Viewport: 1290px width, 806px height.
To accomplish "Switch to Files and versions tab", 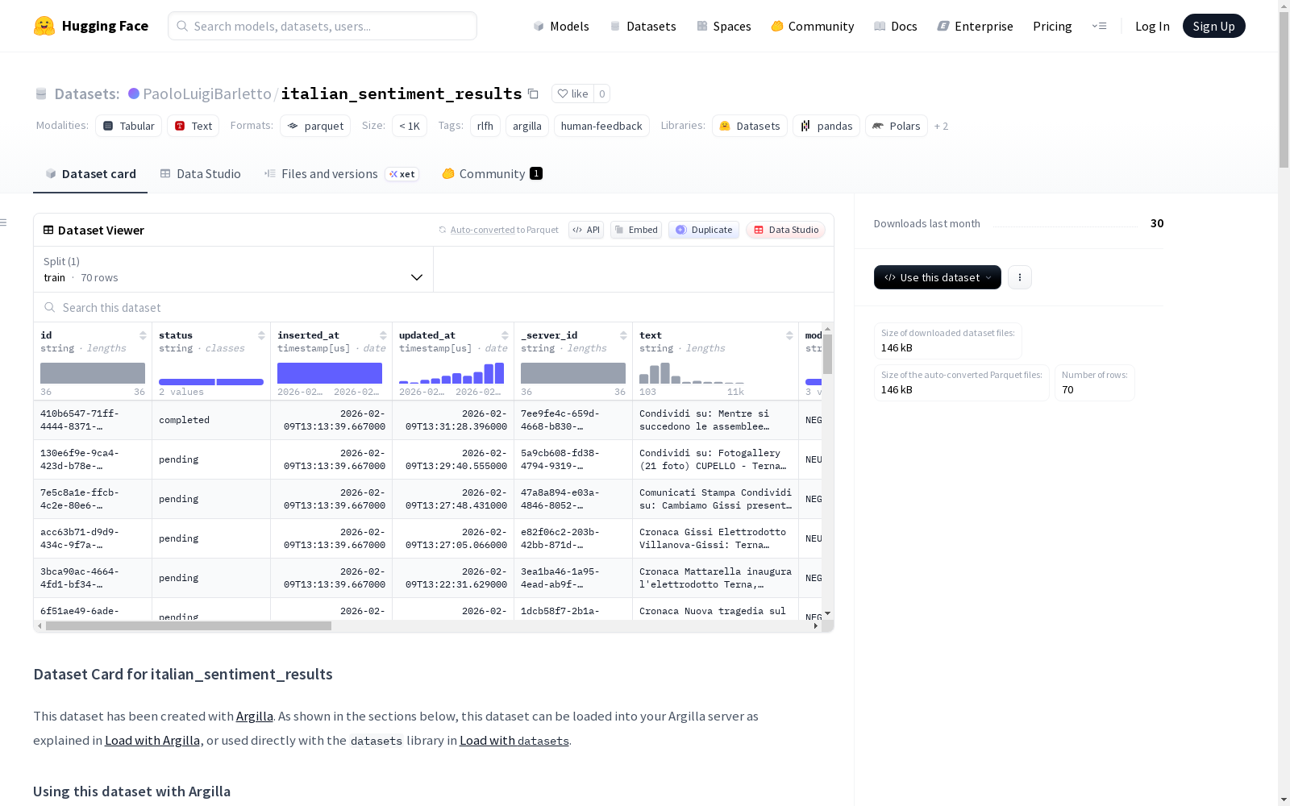I will tap(341, 173).
